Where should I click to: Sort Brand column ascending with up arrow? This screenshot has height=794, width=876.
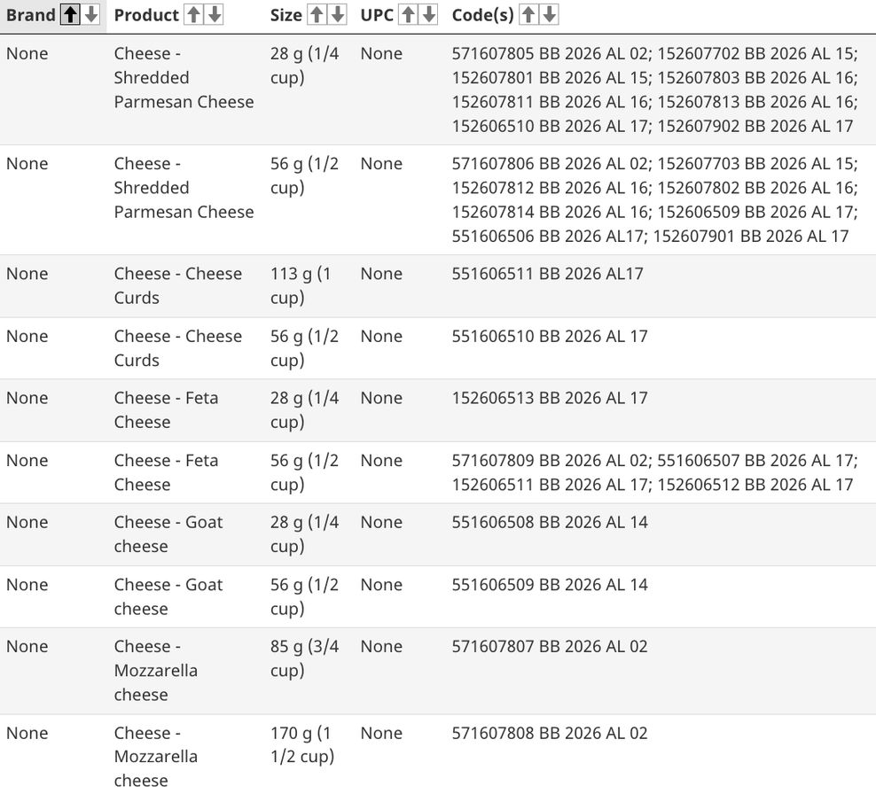70,15
